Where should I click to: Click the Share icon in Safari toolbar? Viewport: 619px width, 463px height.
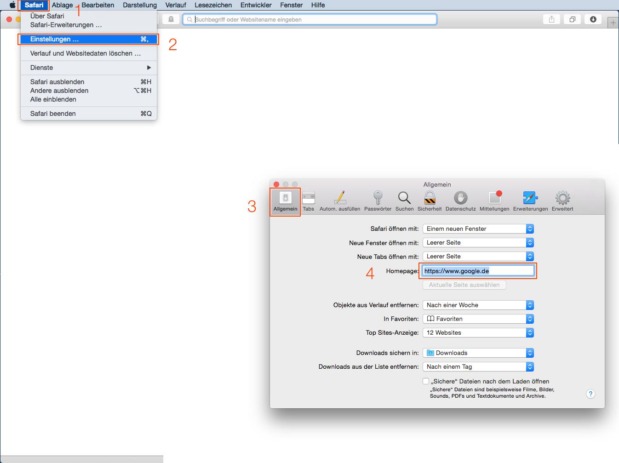click(x=551, y=19)
